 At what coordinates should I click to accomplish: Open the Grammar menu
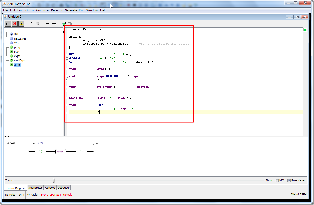(x=42, y=10)
